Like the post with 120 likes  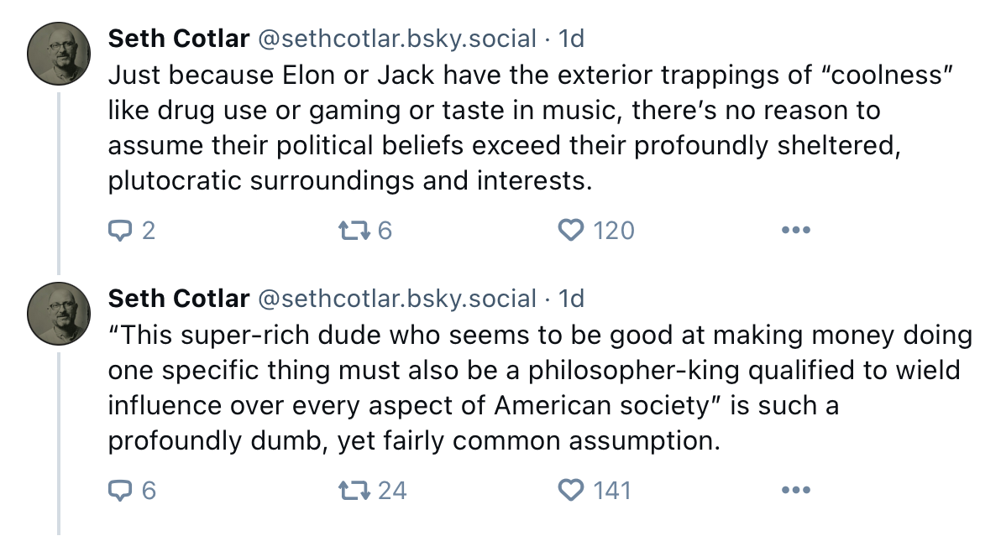[x=571, y=230]
